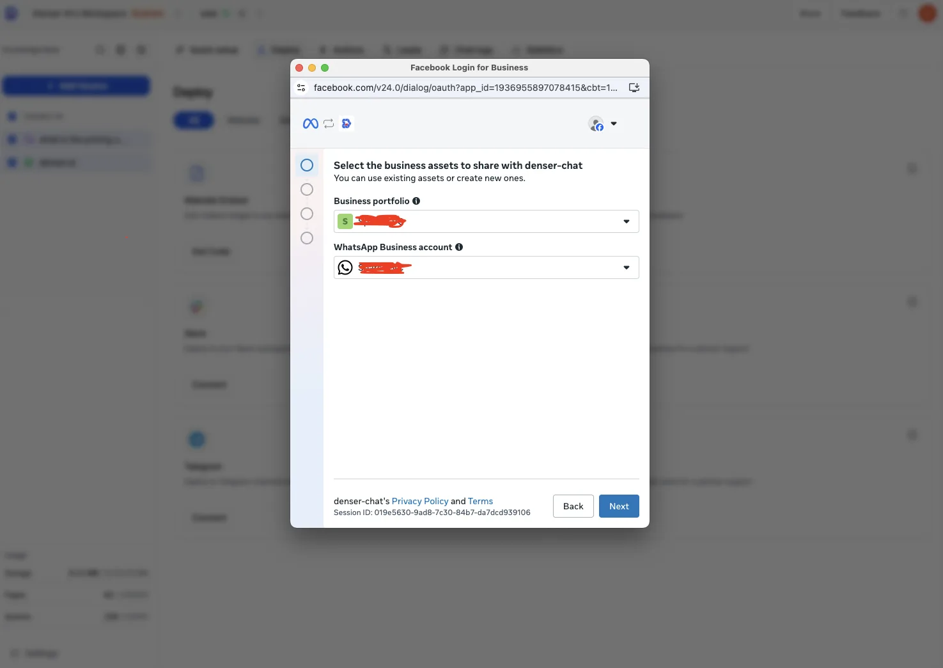Click the green S portfolio badge
Screen dimensions: 943x668
click(345, 221)
